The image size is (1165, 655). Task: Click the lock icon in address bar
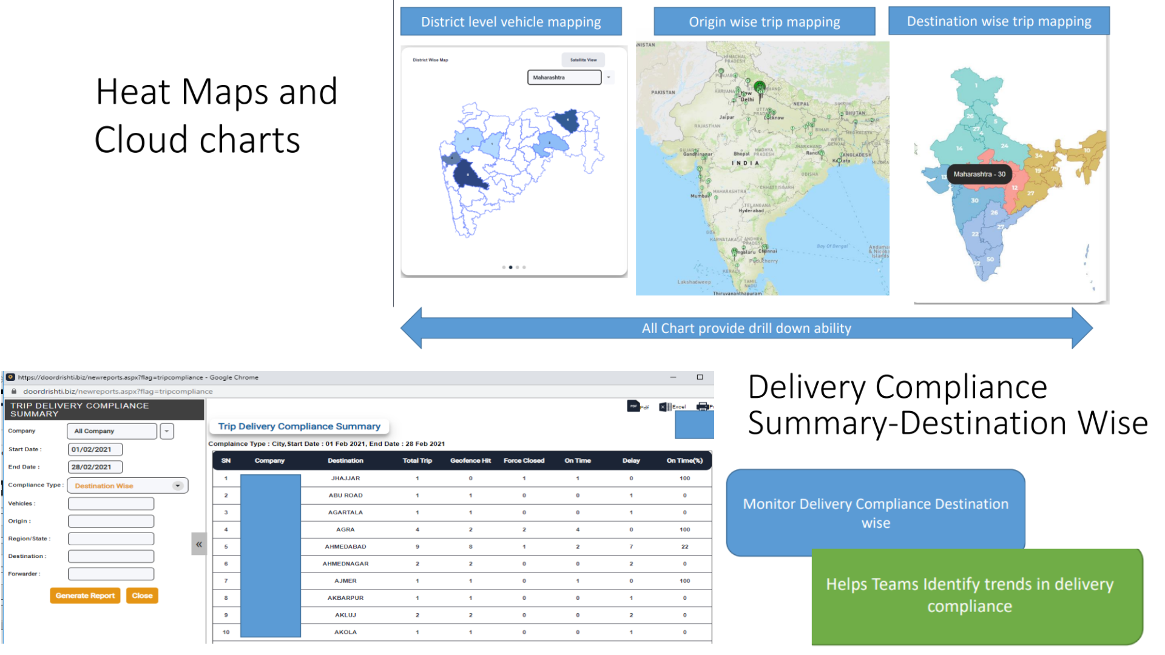click(14, 391)
